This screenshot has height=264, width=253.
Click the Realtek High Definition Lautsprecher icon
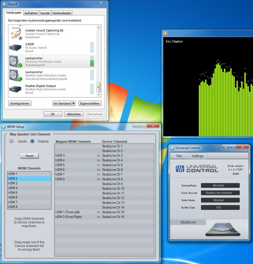(15, 75)
